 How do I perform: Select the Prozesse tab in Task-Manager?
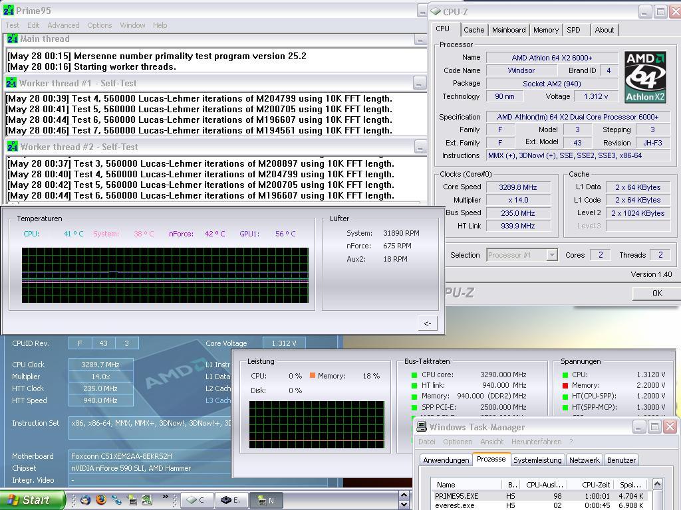(x=491, y=459)
